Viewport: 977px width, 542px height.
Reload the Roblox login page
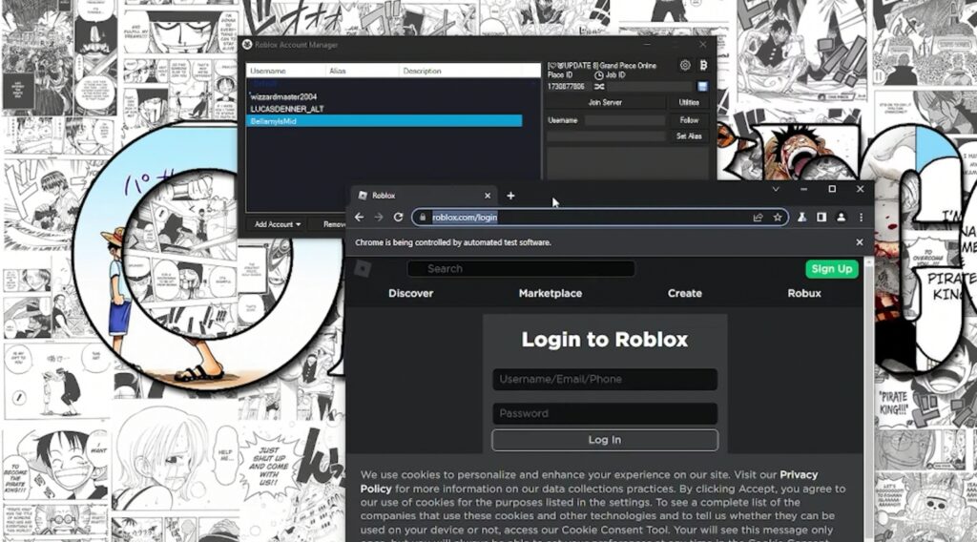[x=398, y=218]
